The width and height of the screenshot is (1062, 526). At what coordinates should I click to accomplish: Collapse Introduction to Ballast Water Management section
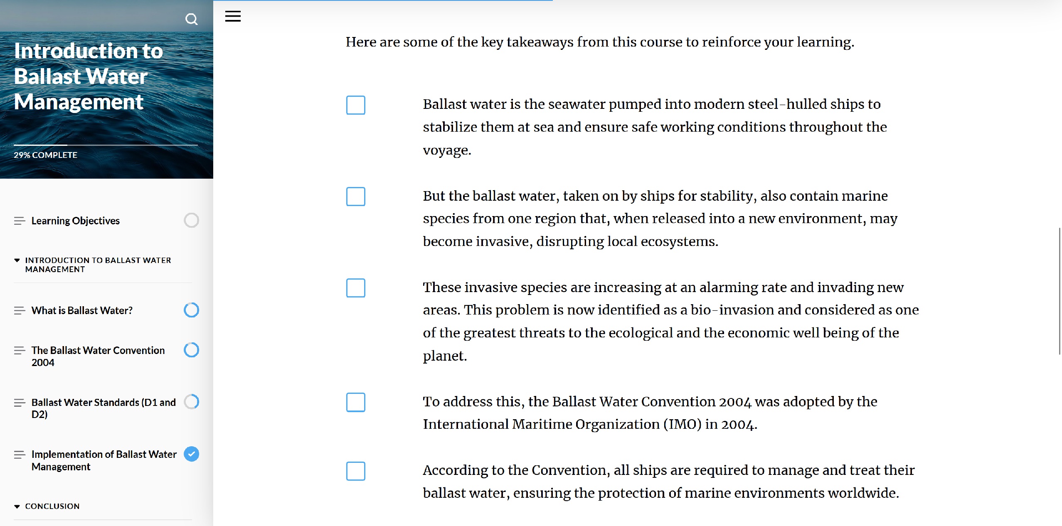[x=17, y=261]
